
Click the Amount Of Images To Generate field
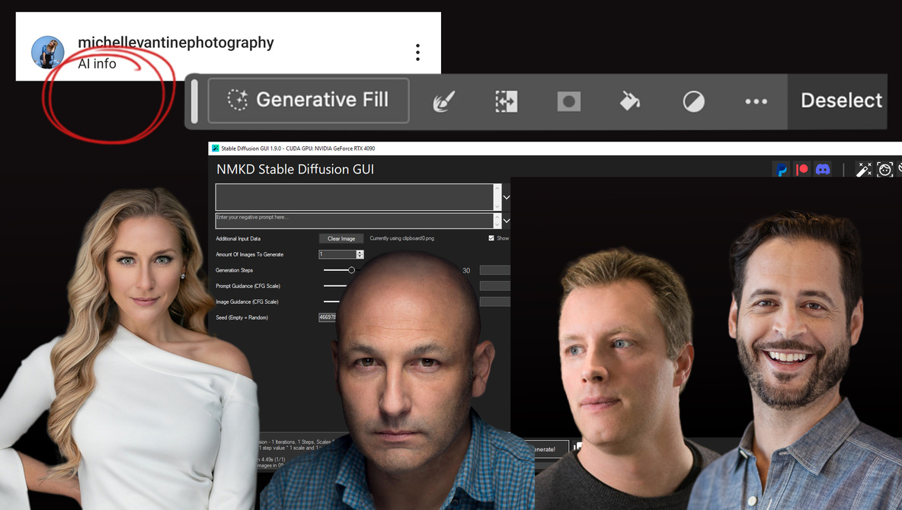point(337,254)
